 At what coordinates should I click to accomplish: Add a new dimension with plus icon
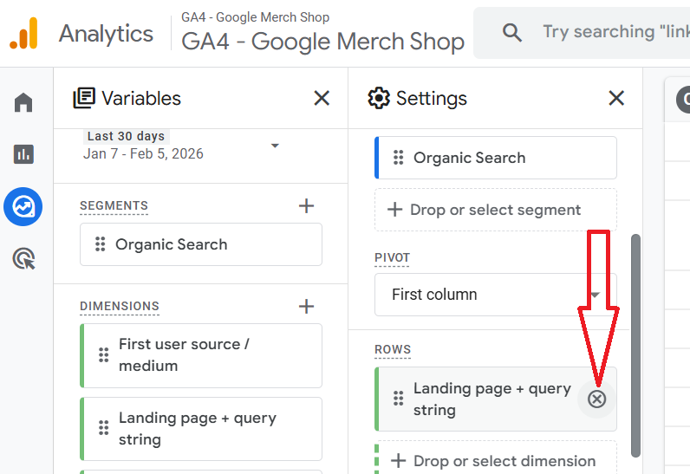[x=306, y=306]
